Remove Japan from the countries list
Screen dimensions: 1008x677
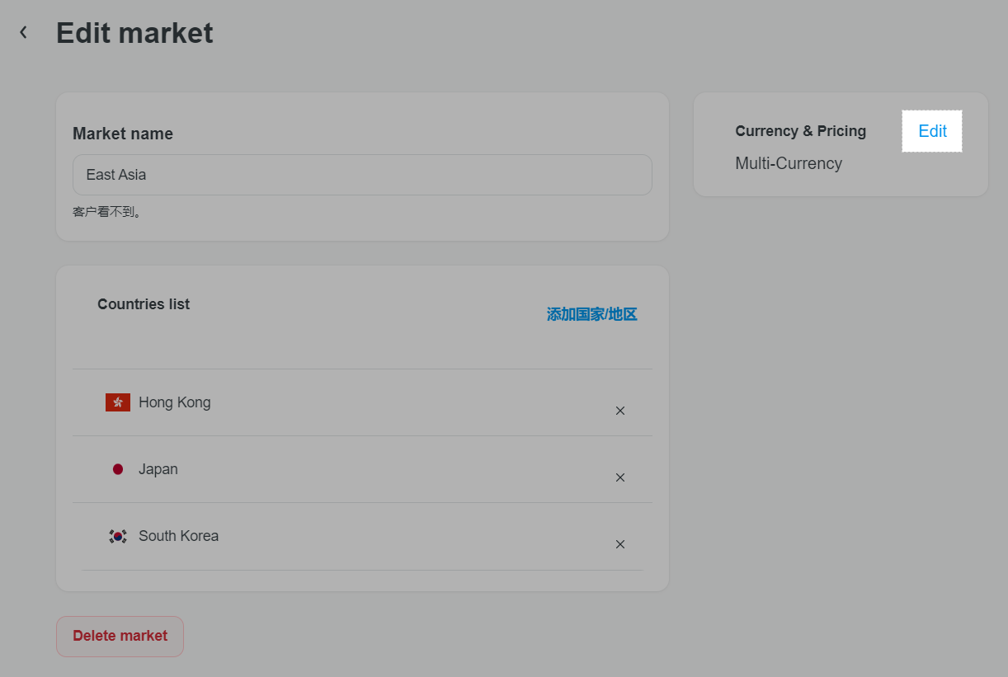pyautogui.click(x=620, y=477)
